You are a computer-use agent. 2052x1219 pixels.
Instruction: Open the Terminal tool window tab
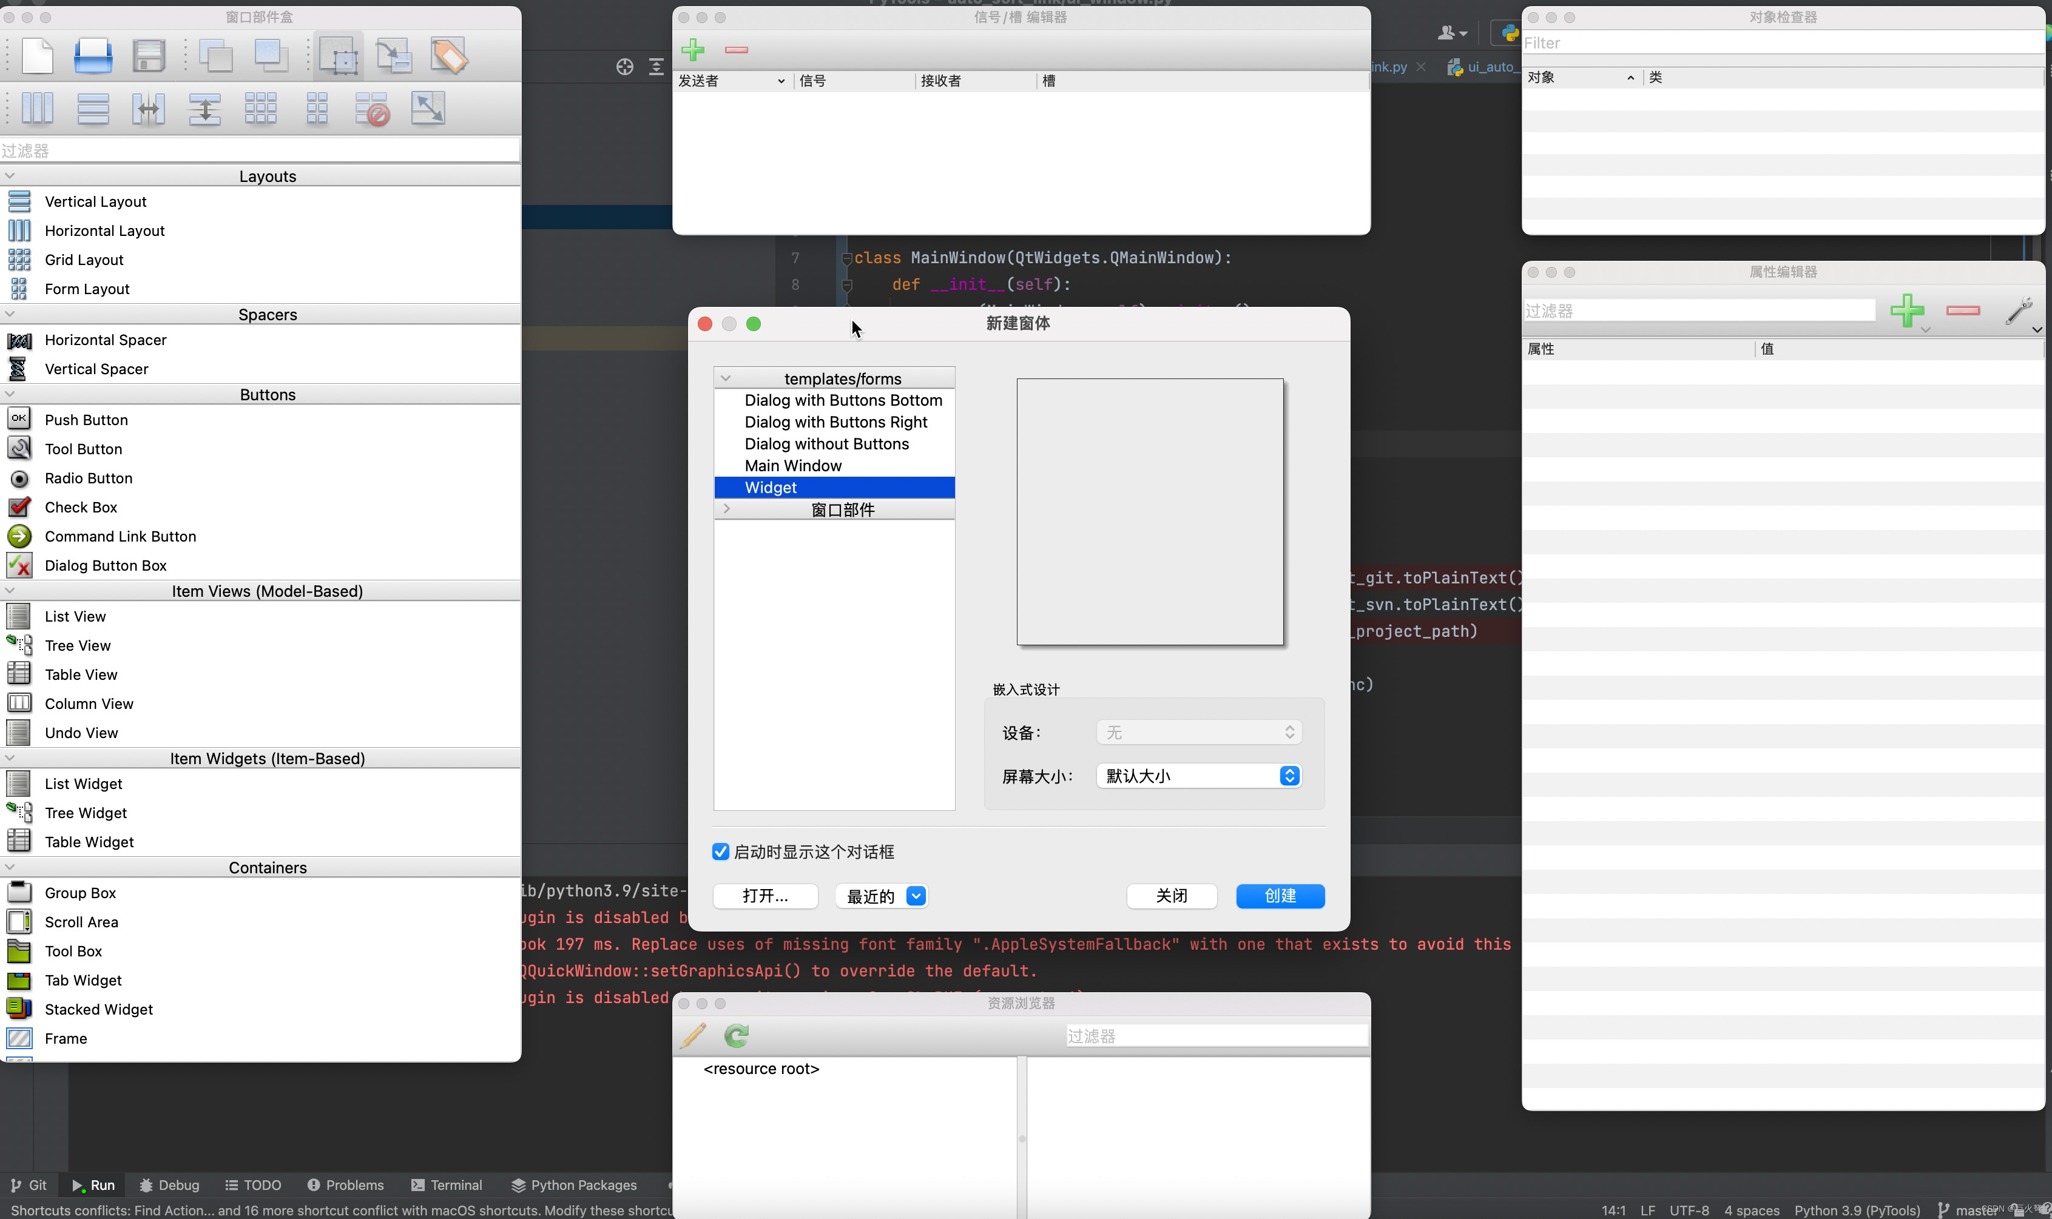click(x=447, y=1185)
